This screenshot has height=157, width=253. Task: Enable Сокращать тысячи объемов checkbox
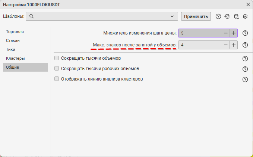coord(57,58)
